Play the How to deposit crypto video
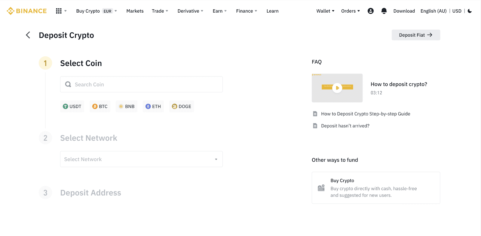481x236 pixels. point(337,88)
